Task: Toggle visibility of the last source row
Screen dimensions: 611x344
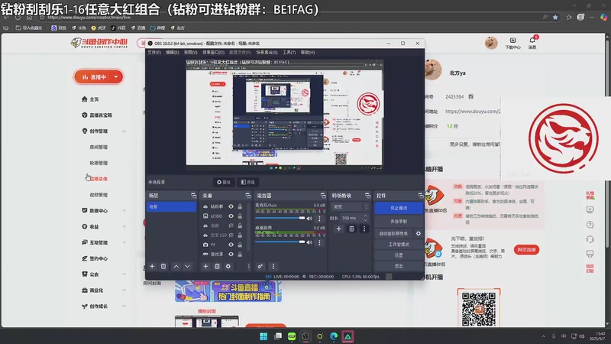Action: pos(231,255)
